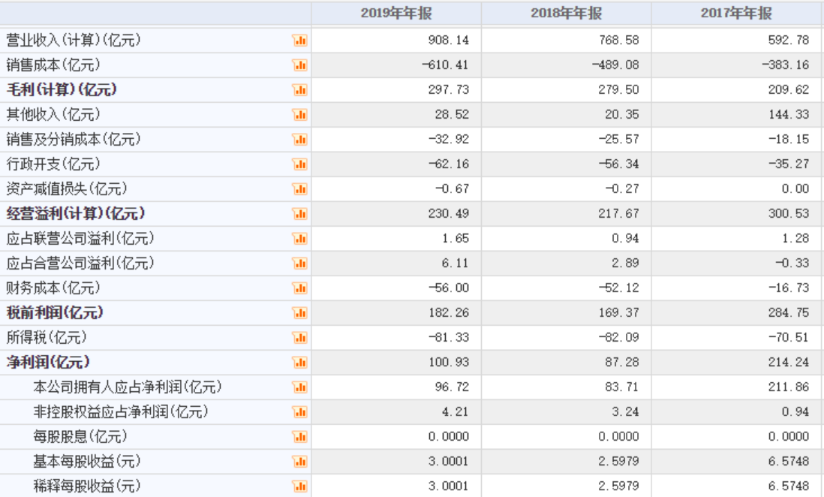
Task: Click the 本公司拥有人应占净利润 label
Action: 128,387
